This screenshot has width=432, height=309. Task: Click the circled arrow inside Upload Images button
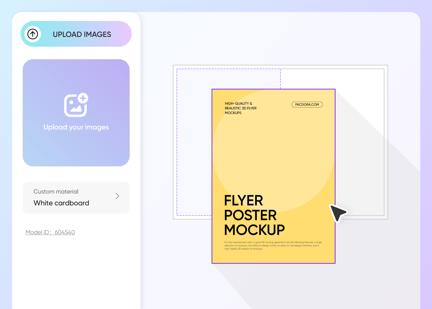pyautogui.click(x=33, y=34)
